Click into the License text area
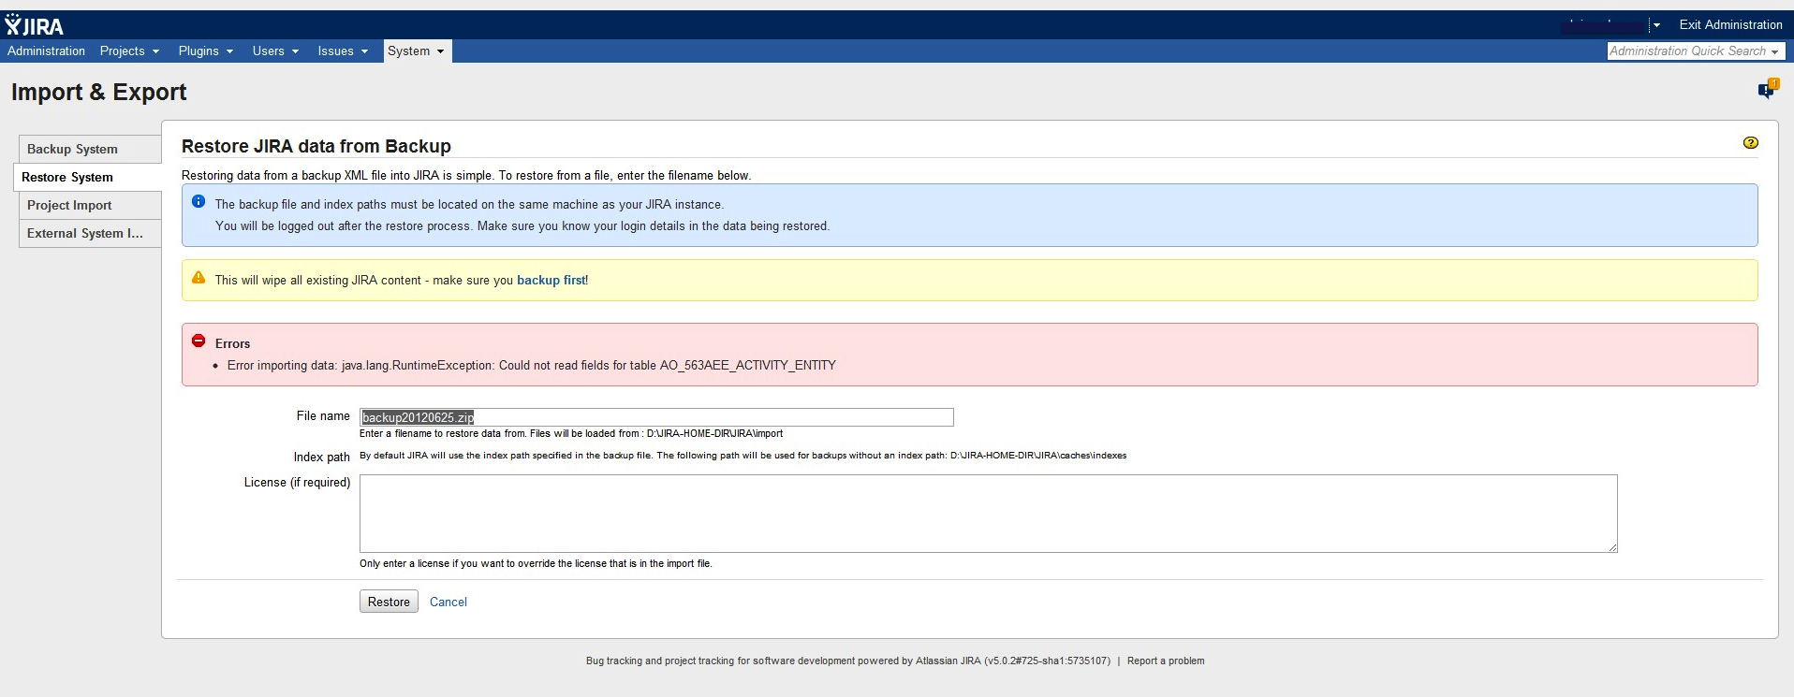1794x697 pixels. [989, 514]
